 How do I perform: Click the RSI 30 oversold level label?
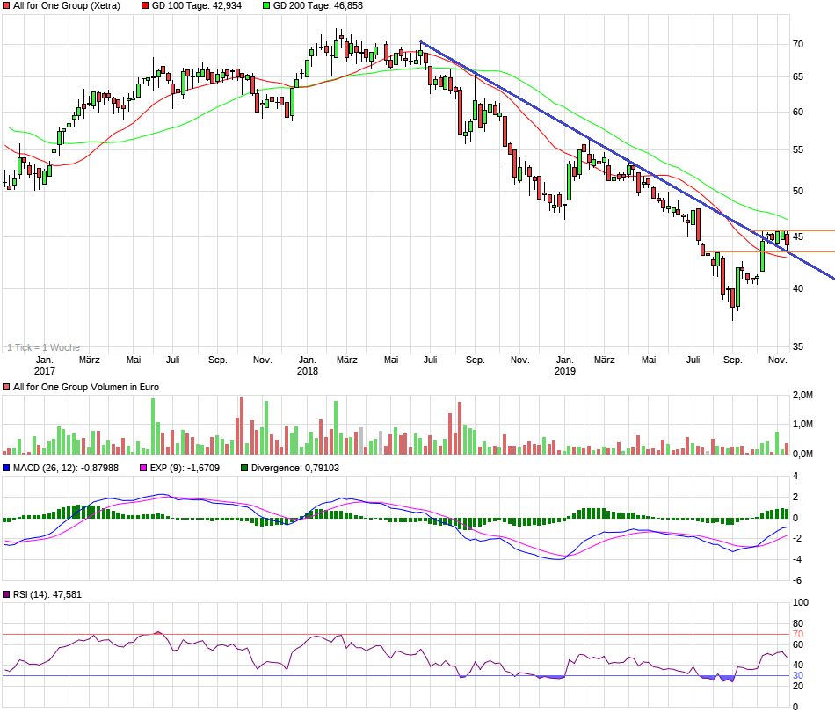click(798, 675)
